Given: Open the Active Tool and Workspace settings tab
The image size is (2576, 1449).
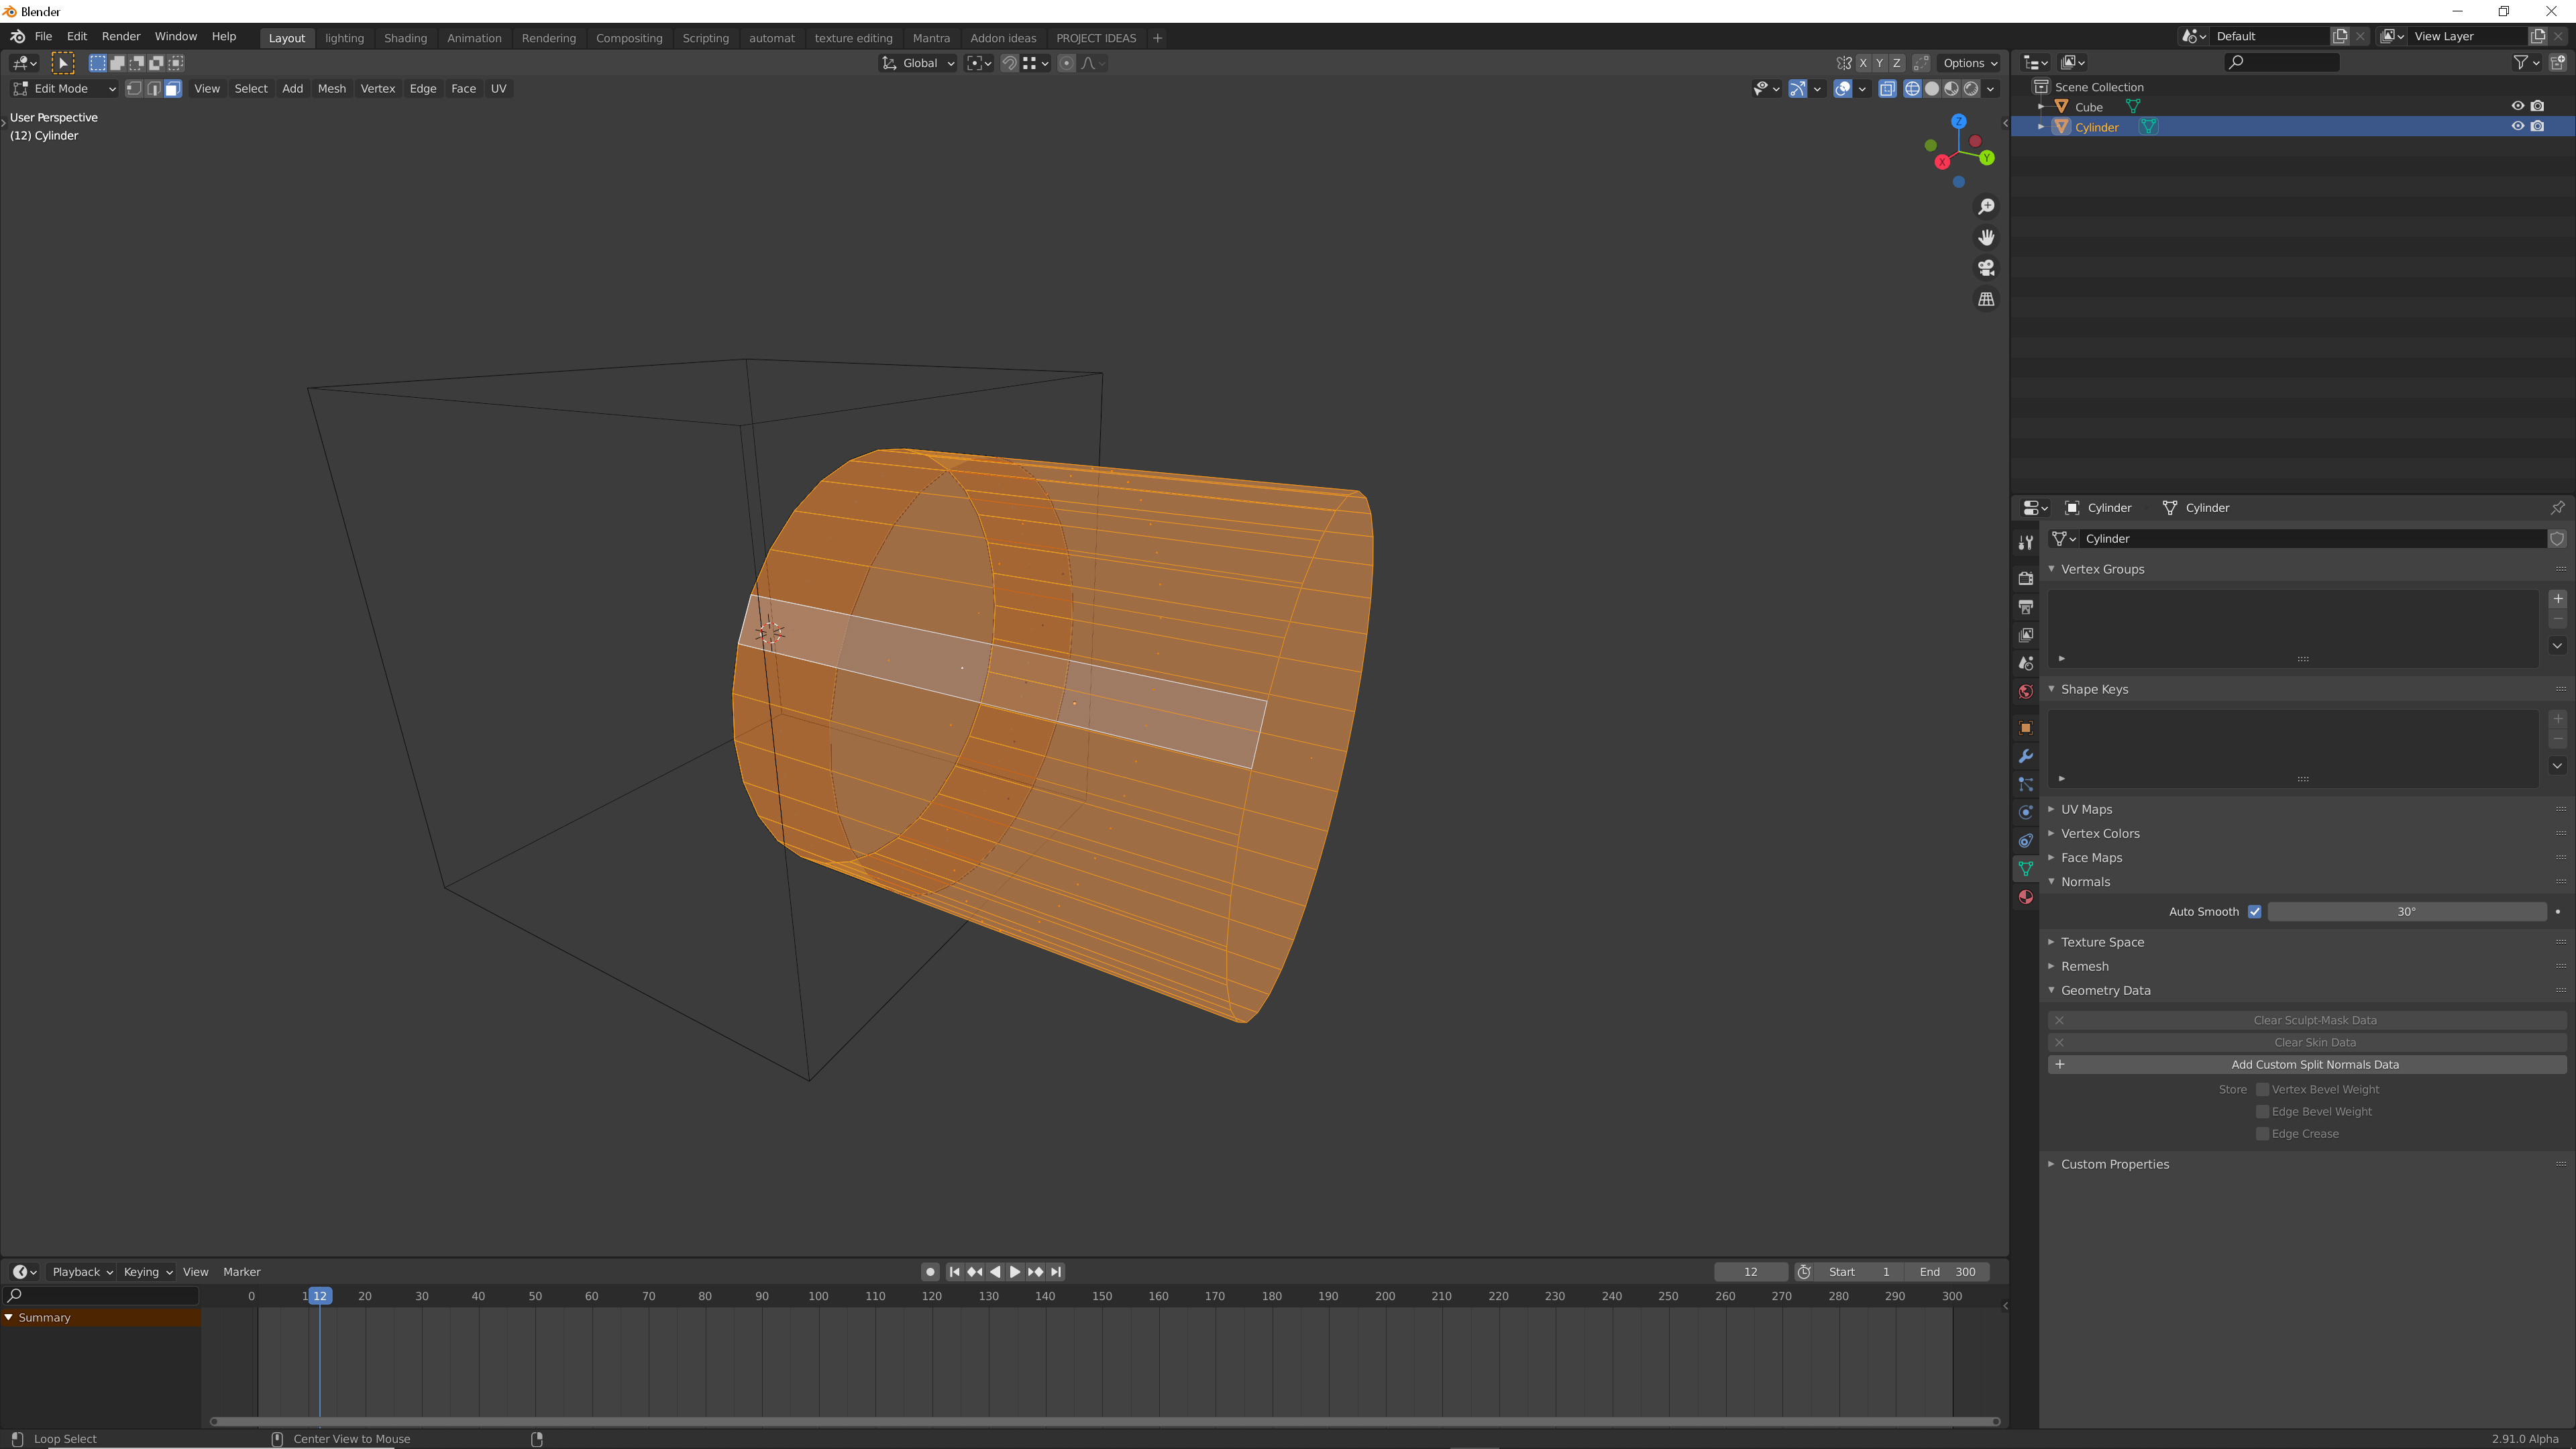Looking at the screenshot, I should (x=2025, y=542).
